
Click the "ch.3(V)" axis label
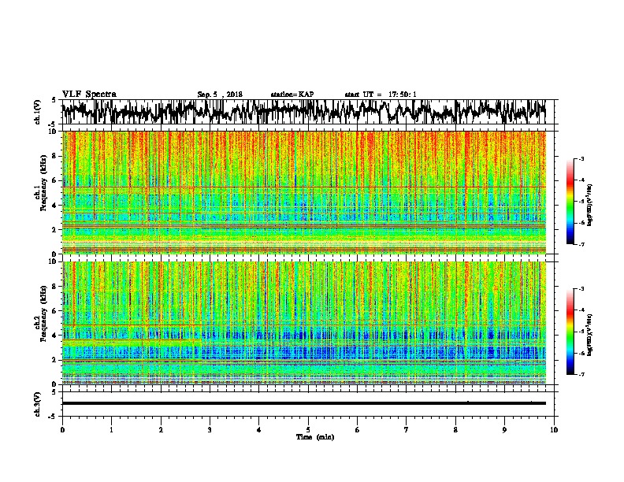pyautogui.click(x=38, y=404)
